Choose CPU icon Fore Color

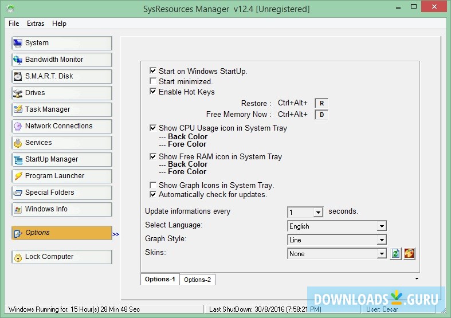[187, 144]
